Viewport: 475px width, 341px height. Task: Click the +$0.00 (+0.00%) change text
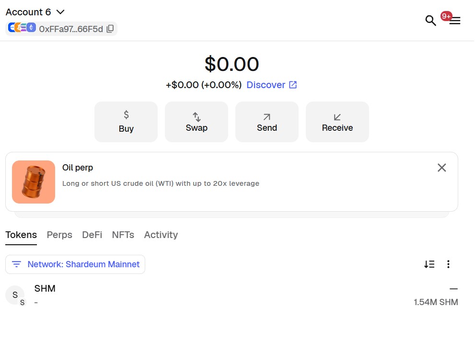click(204, 85)
